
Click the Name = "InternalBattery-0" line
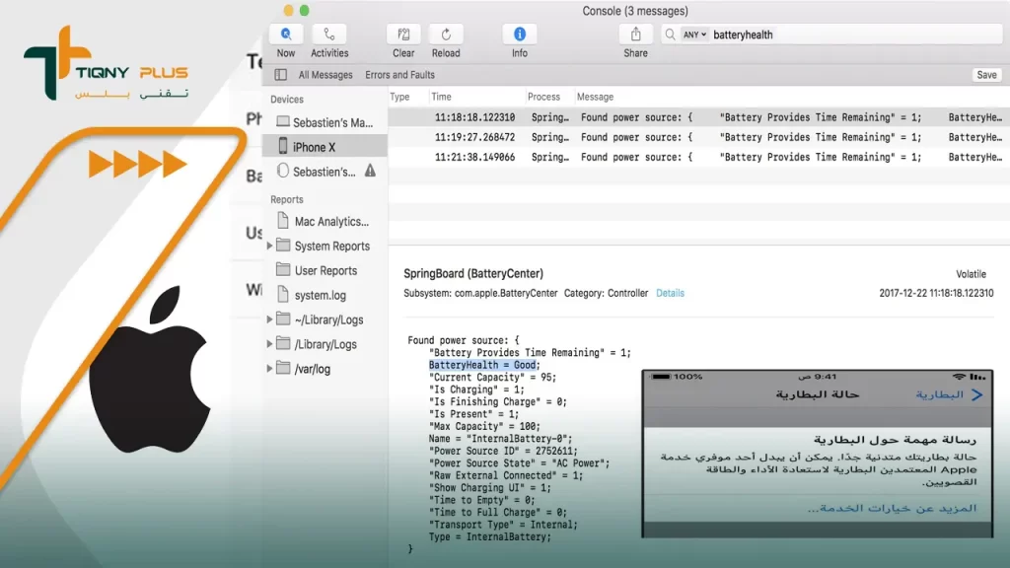tap(500, 439)
